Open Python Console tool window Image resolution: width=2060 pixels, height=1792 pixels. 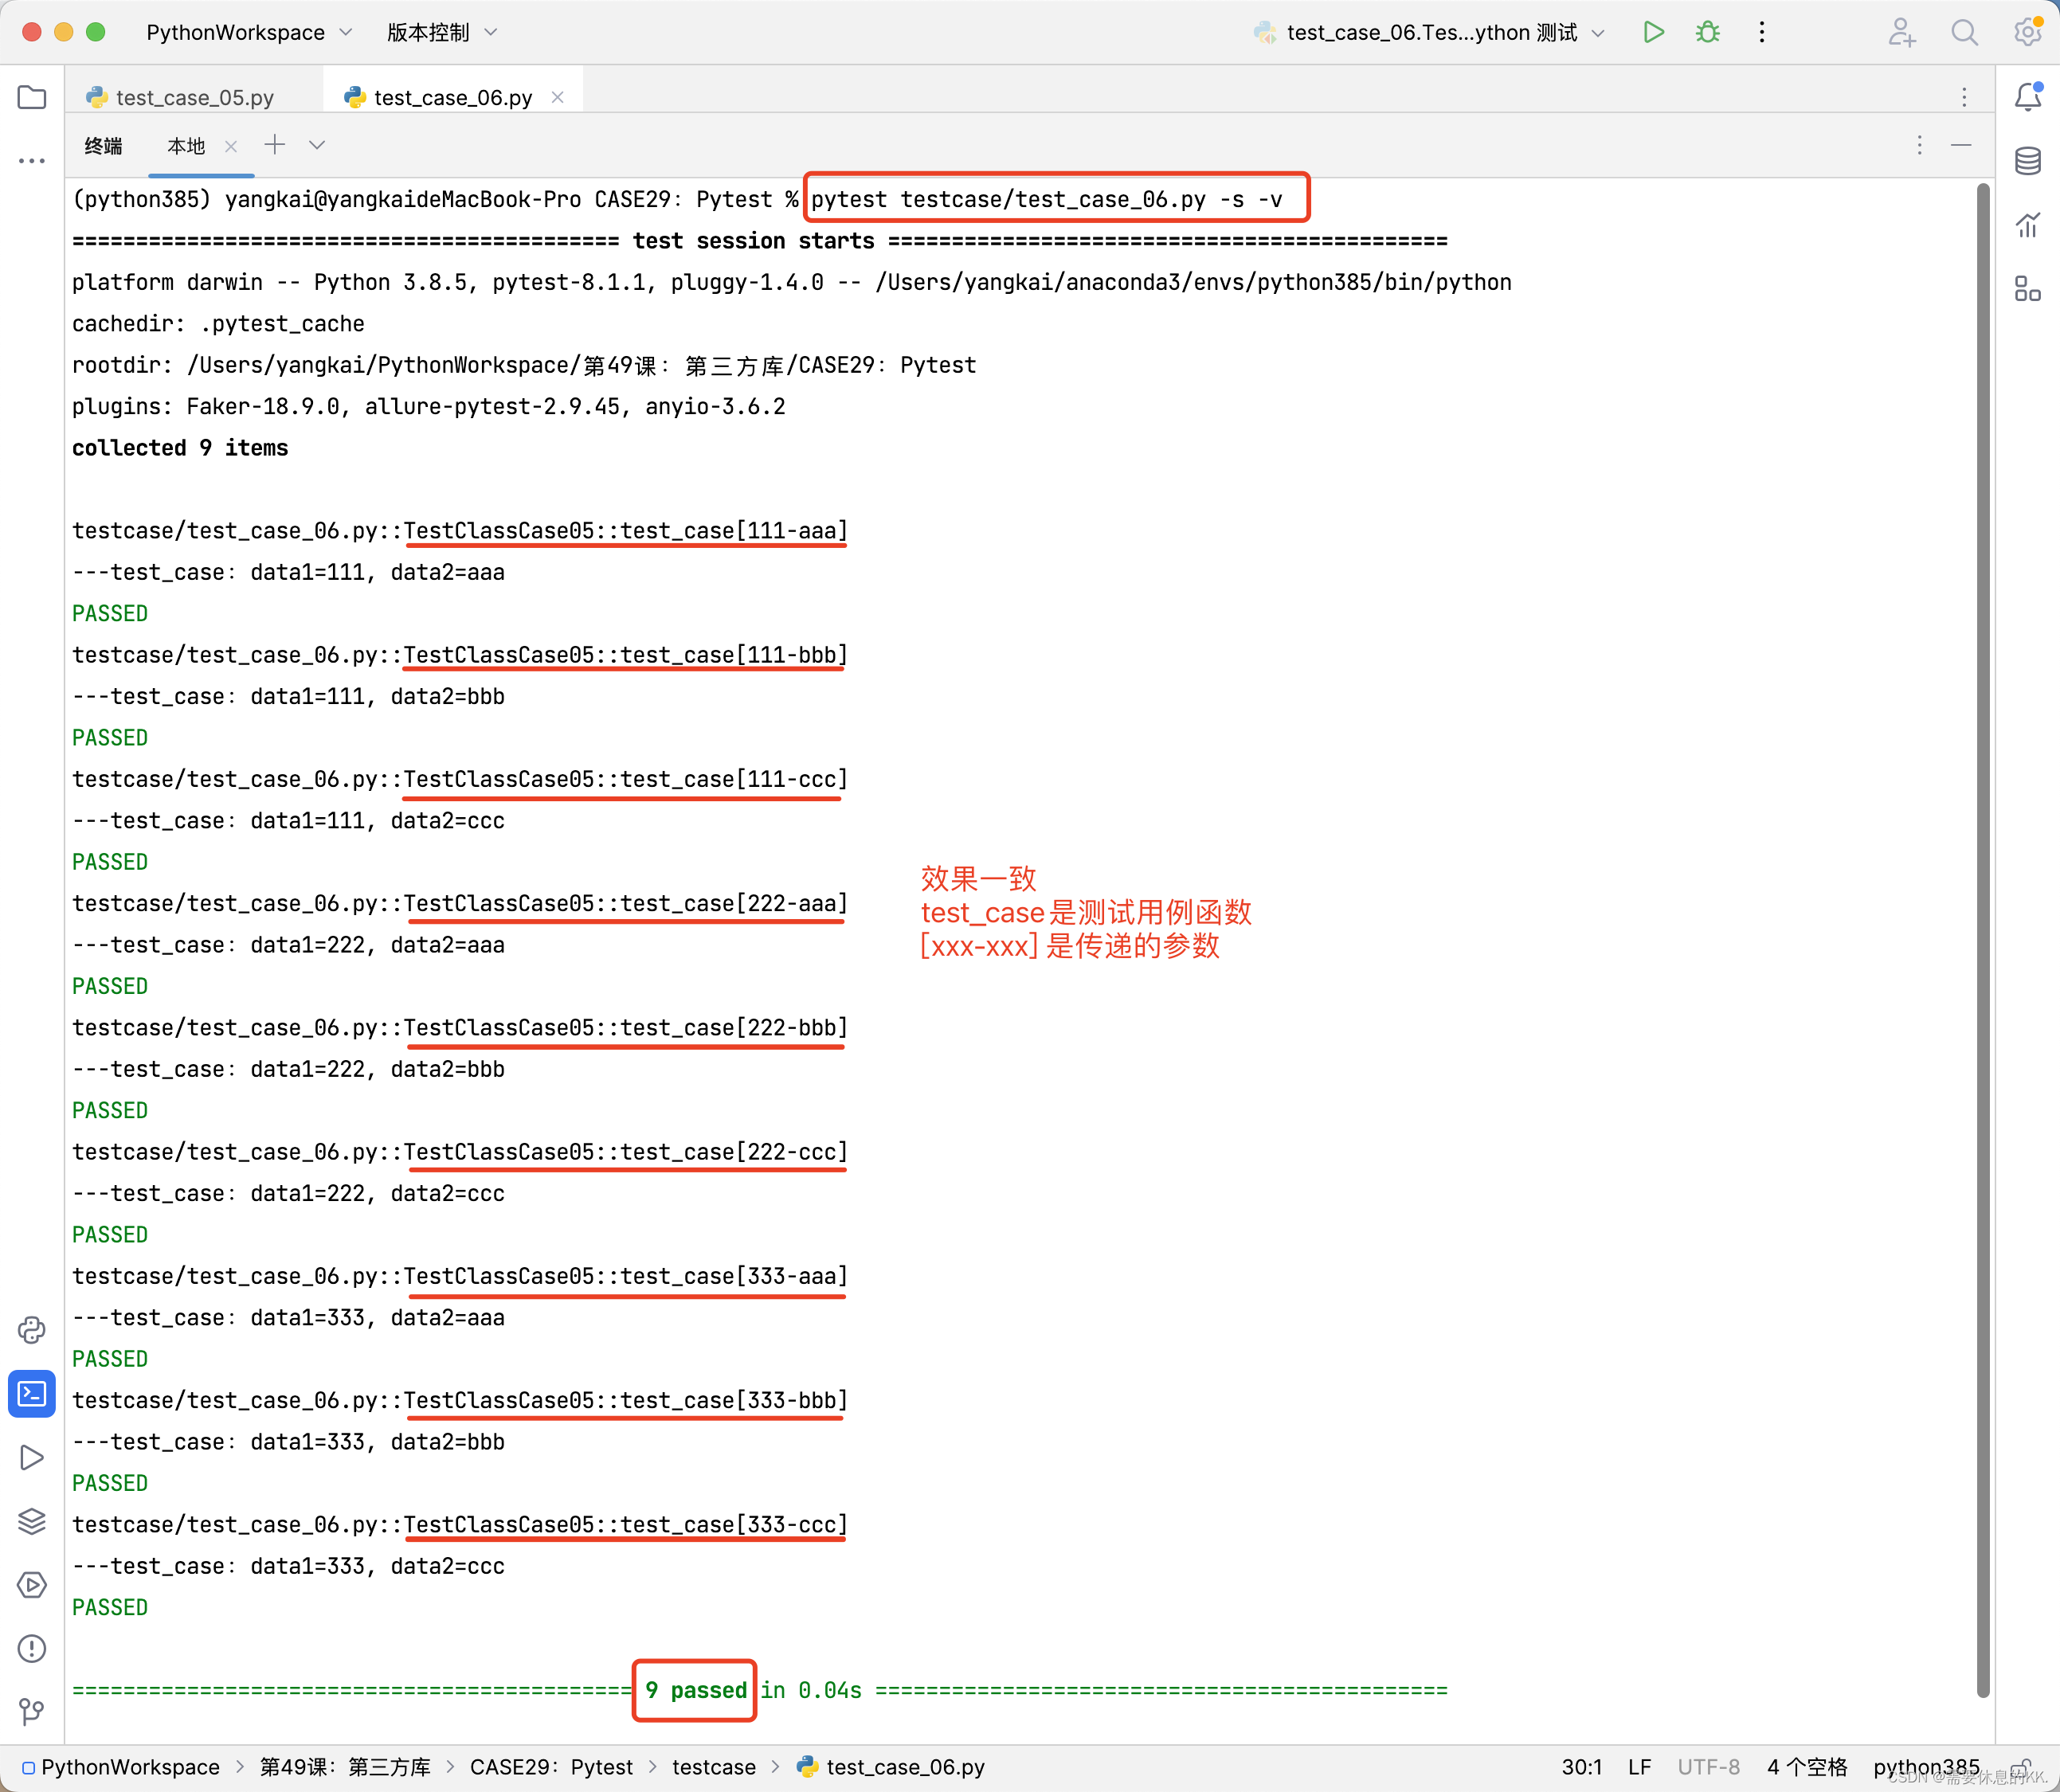pyautogui.click(x=32, y=1329)
